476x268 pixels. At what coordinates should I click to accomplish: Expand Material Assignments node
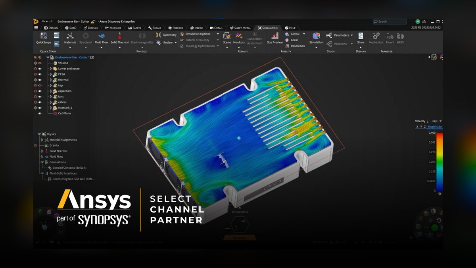tap(42, 140)
